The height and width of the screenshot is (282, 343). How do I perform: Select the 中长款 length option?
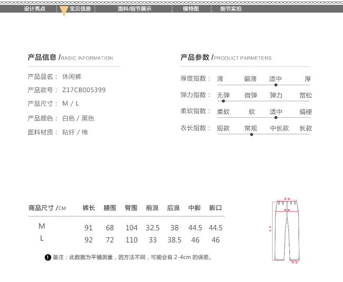click(279, 128)
